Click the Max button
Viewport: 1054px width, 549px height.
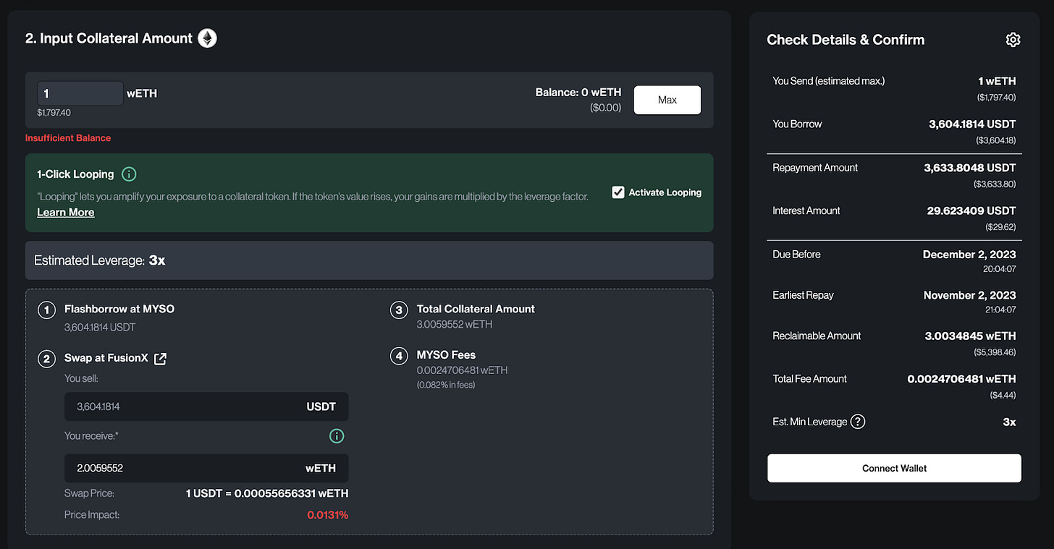(667, 100)
